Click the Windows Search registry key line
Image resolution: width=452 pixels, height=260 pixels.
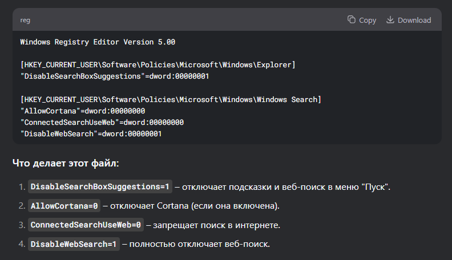[171, 100]
